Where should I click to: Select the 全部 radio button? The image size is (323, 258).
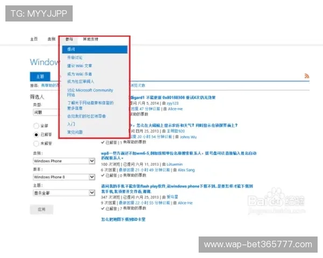pos(36,126)
